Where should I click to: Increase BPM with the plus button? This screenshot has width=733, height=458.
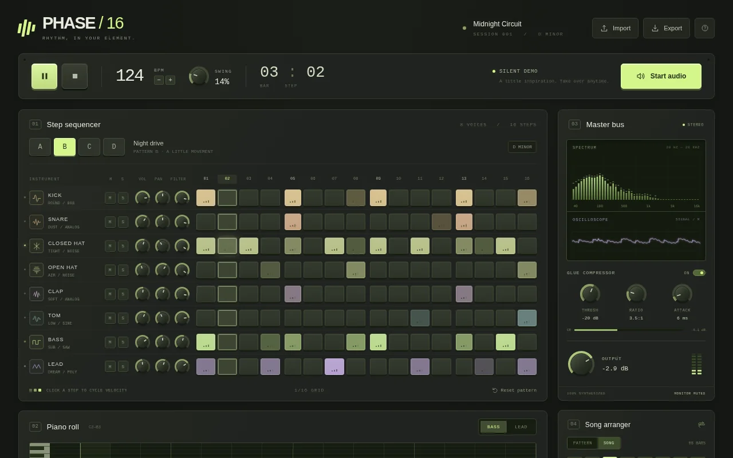point(170,80)
